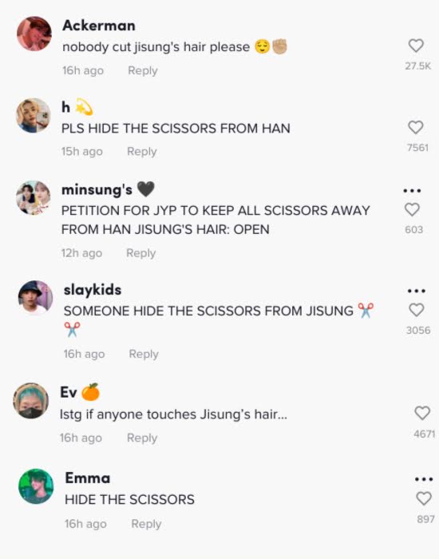Like slaykids' scissors comment

tap(416, 310)
